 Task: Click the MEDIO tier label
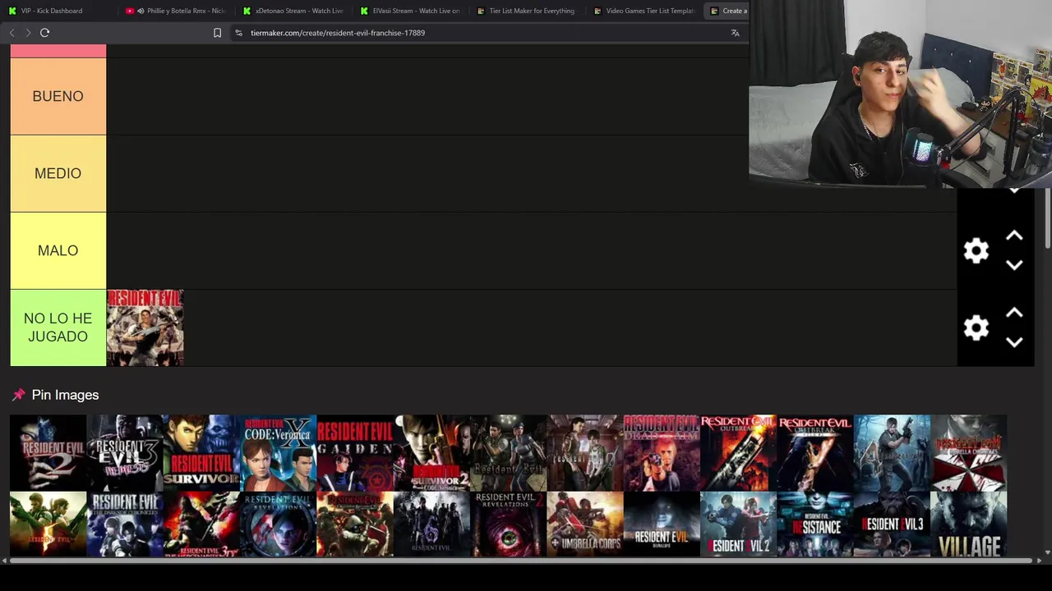pos(58,173)
